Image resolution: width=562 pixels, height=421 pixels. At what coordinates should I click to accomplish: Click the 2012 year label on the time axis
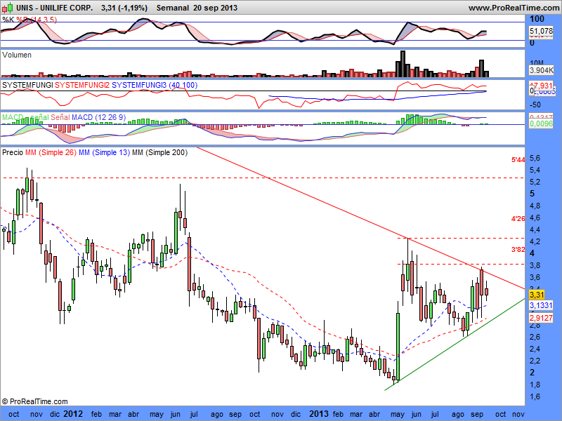tap(73, 414)
